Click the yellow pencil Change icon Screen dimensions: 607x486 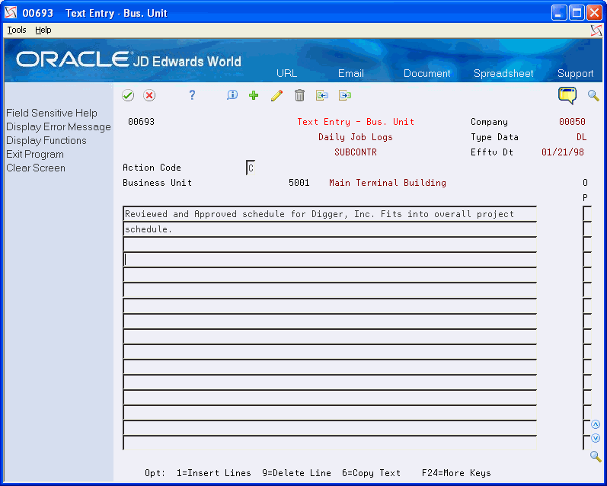click(276, 95)
